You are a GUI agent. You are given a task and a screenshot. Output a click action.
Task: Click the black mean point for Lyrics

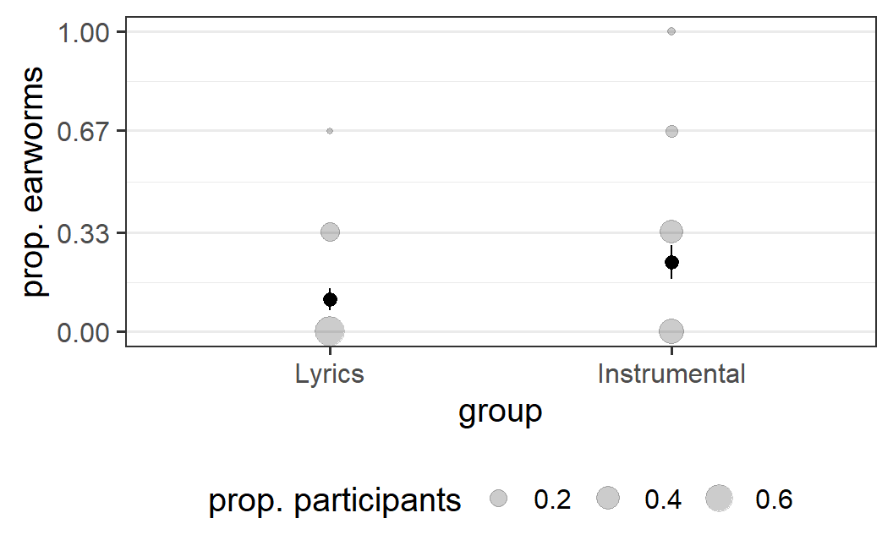(x=330, y=299)
